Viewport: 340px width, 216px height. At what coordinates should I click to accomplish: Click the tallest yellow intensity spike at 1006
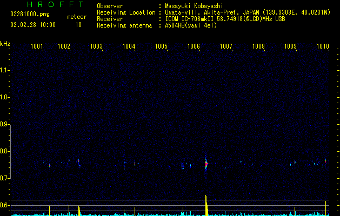[x=206, y=205]
